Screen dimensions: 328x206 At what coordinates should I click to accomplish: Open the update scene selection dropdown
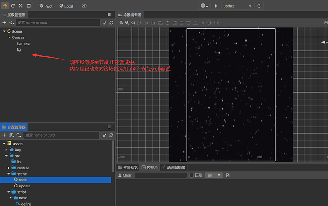coord(237,6)
